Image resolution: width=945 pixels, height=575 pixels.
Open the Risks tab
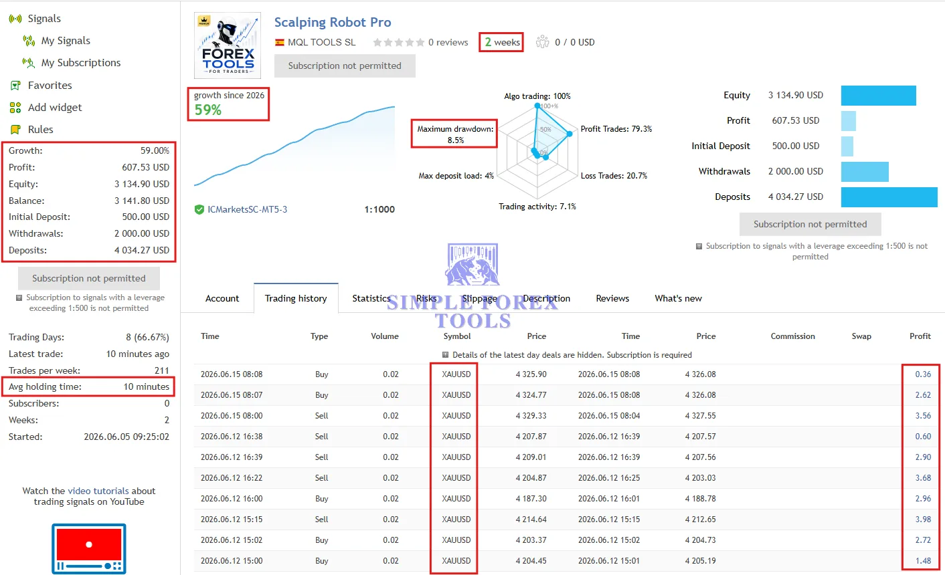tap(426, 298)
